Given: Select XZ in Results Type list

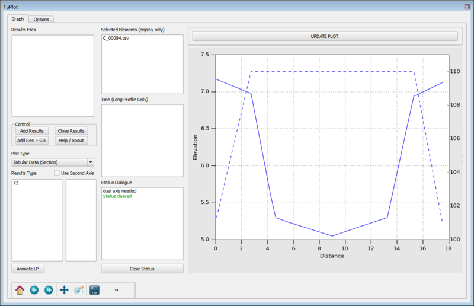Looking at the screenshot, I should coord(16,183).
